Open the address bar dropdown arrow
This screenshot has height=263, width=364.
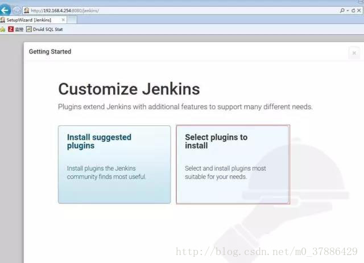point(348,10)
